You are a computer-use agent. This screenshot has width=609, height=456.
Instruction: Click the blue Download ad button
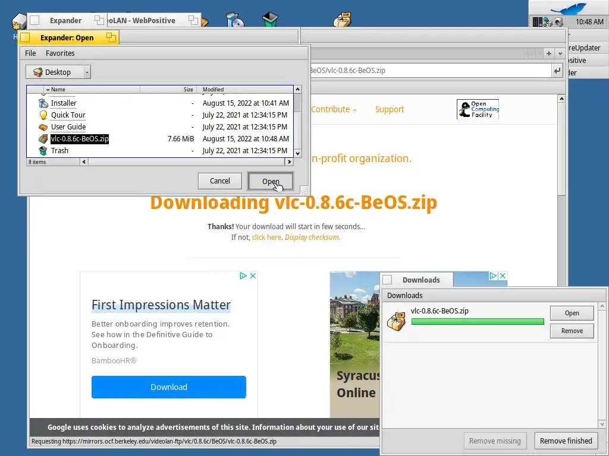169,387
